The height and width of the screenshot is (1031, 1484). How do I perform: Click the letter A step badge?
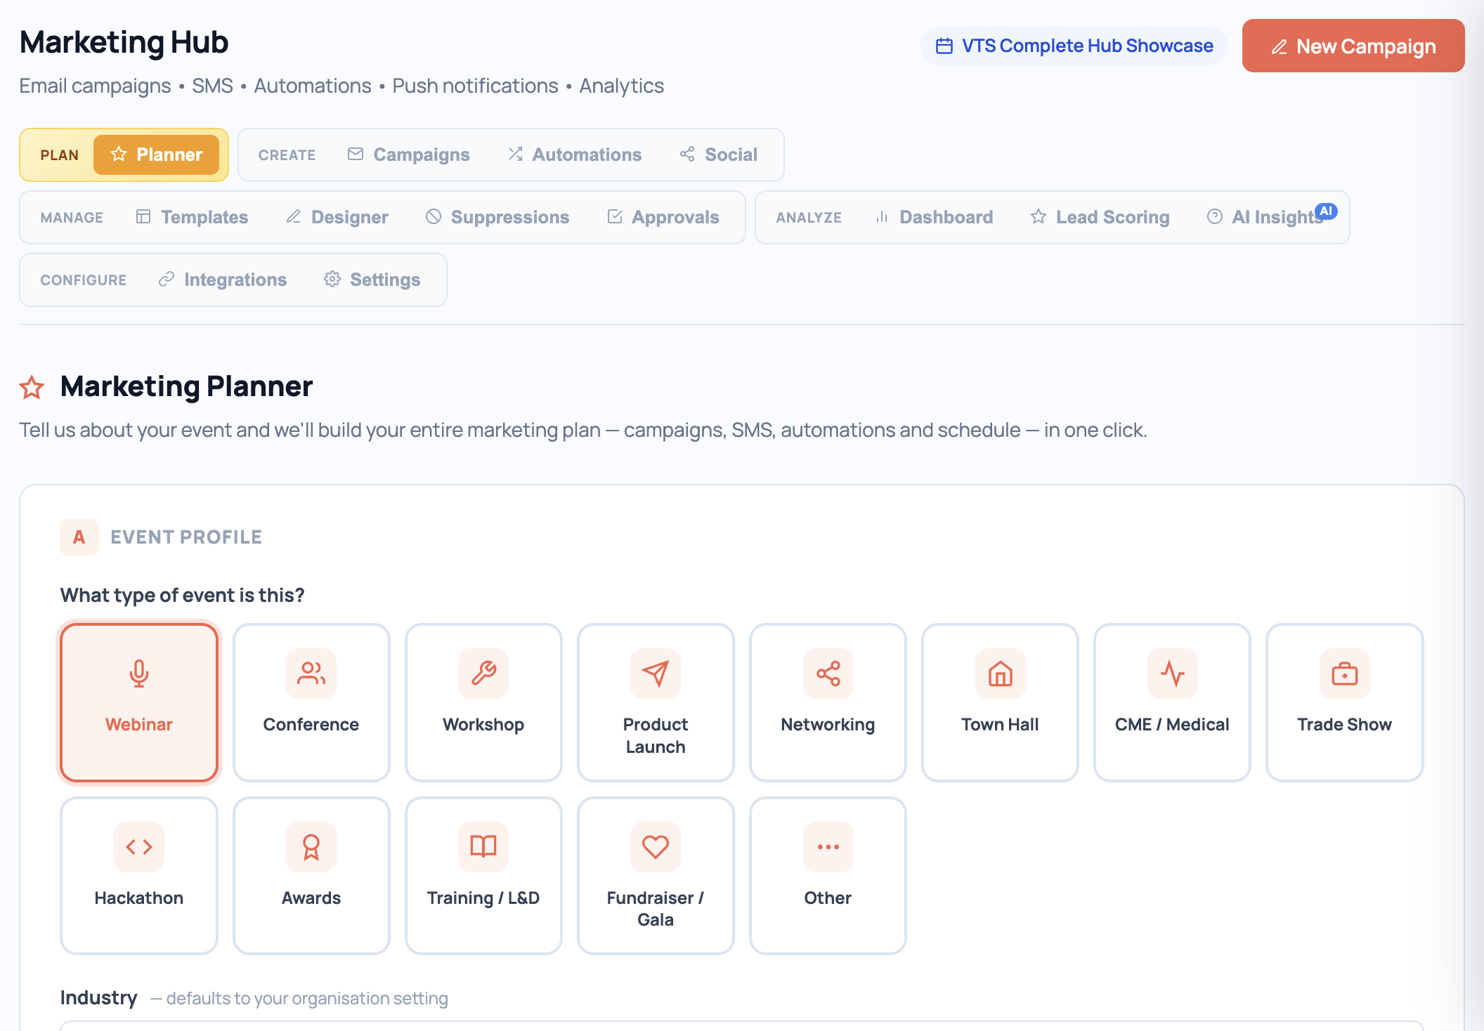pos(79,537)
